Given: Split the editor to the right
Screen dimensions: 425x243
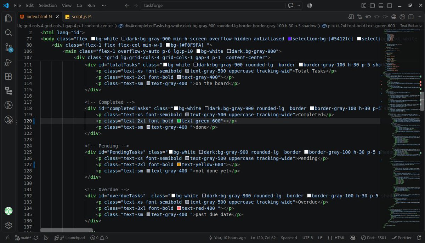Looking at the screenshot, I should pyautogui.click(x=411, y=17).
